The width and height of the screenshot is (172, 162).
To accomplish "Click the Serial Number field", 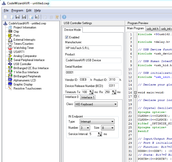I will (x=93, y=72).
